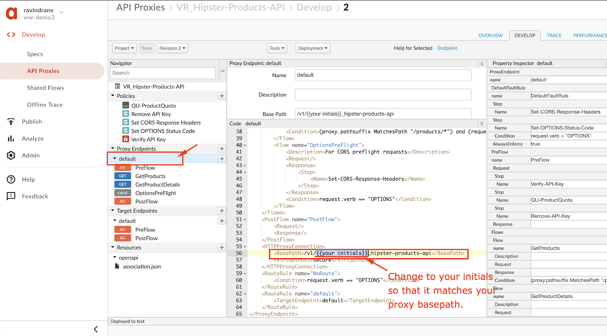Screen dimensions: 607x336
Task: Collapse the Resources tree section
Action: tap(113, 247)
